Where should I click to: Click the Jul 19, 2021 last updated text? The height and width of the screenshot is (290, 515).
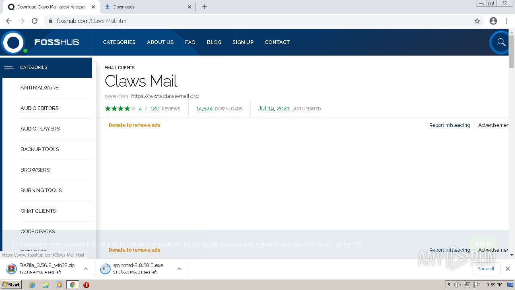[x=289, y=108]
